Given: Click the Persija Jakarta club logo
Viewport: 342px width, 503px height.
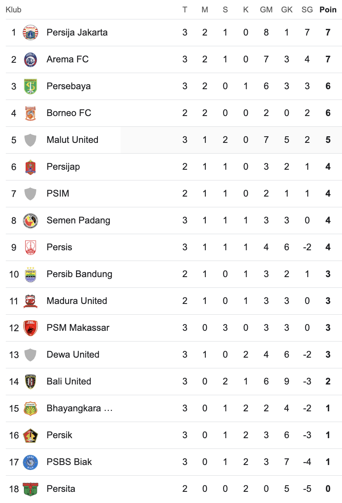Looking at the screenshot, I should coord(31,33).
